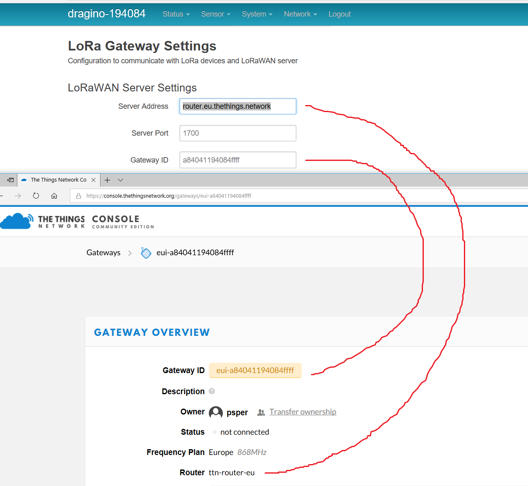The width and height of the screenshot is (528, 486).
Task: Click the 'not connected' status text
Action: tap(245, 432)
